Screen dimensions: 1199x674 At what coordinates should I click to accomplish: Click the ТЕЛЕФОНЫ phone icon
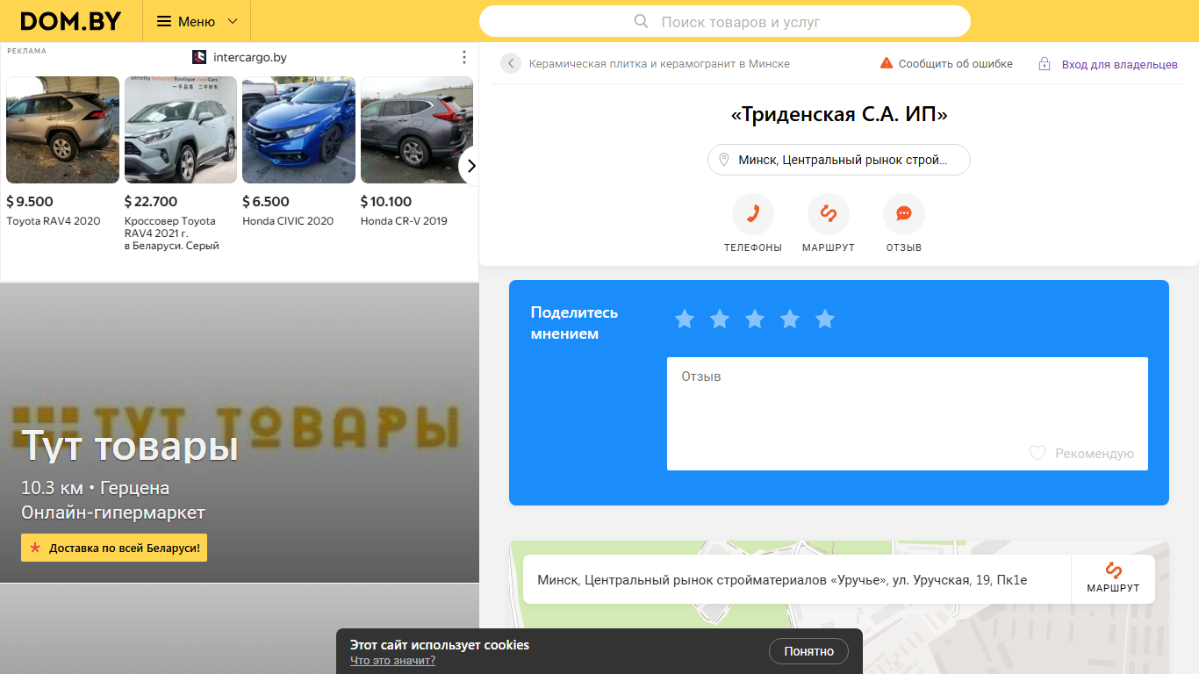753,213
